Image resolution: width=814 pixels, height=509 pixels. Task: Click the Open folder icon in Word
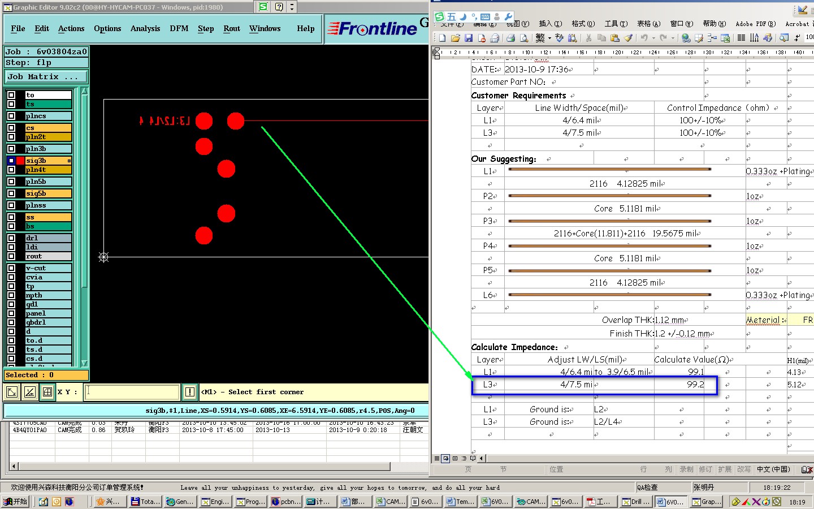tap(456, 38)
